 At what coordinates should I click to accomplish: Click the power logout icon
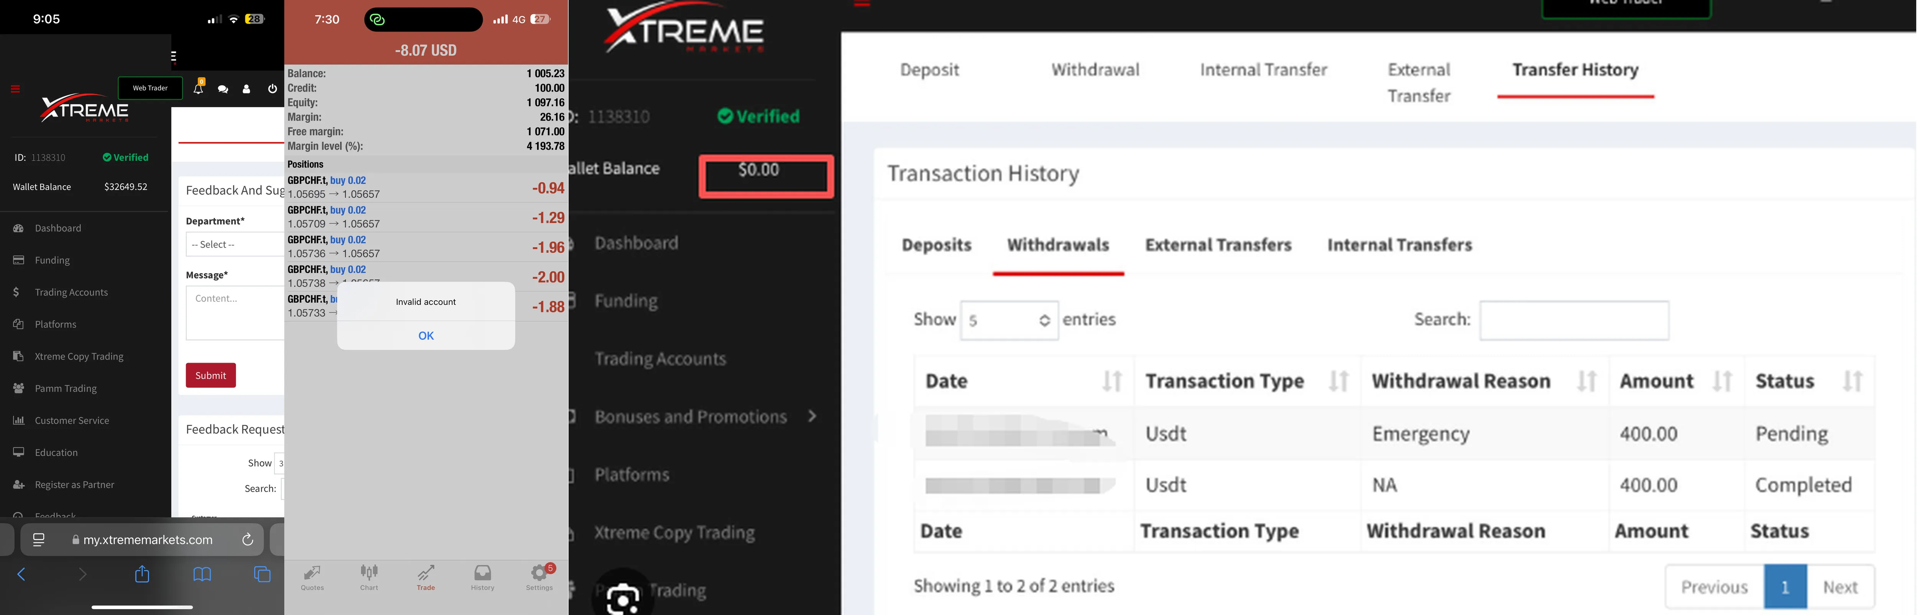point(272,88)
